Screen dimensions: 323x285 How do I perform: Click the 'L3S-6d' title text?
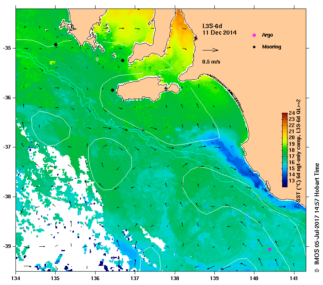(212, 26)
